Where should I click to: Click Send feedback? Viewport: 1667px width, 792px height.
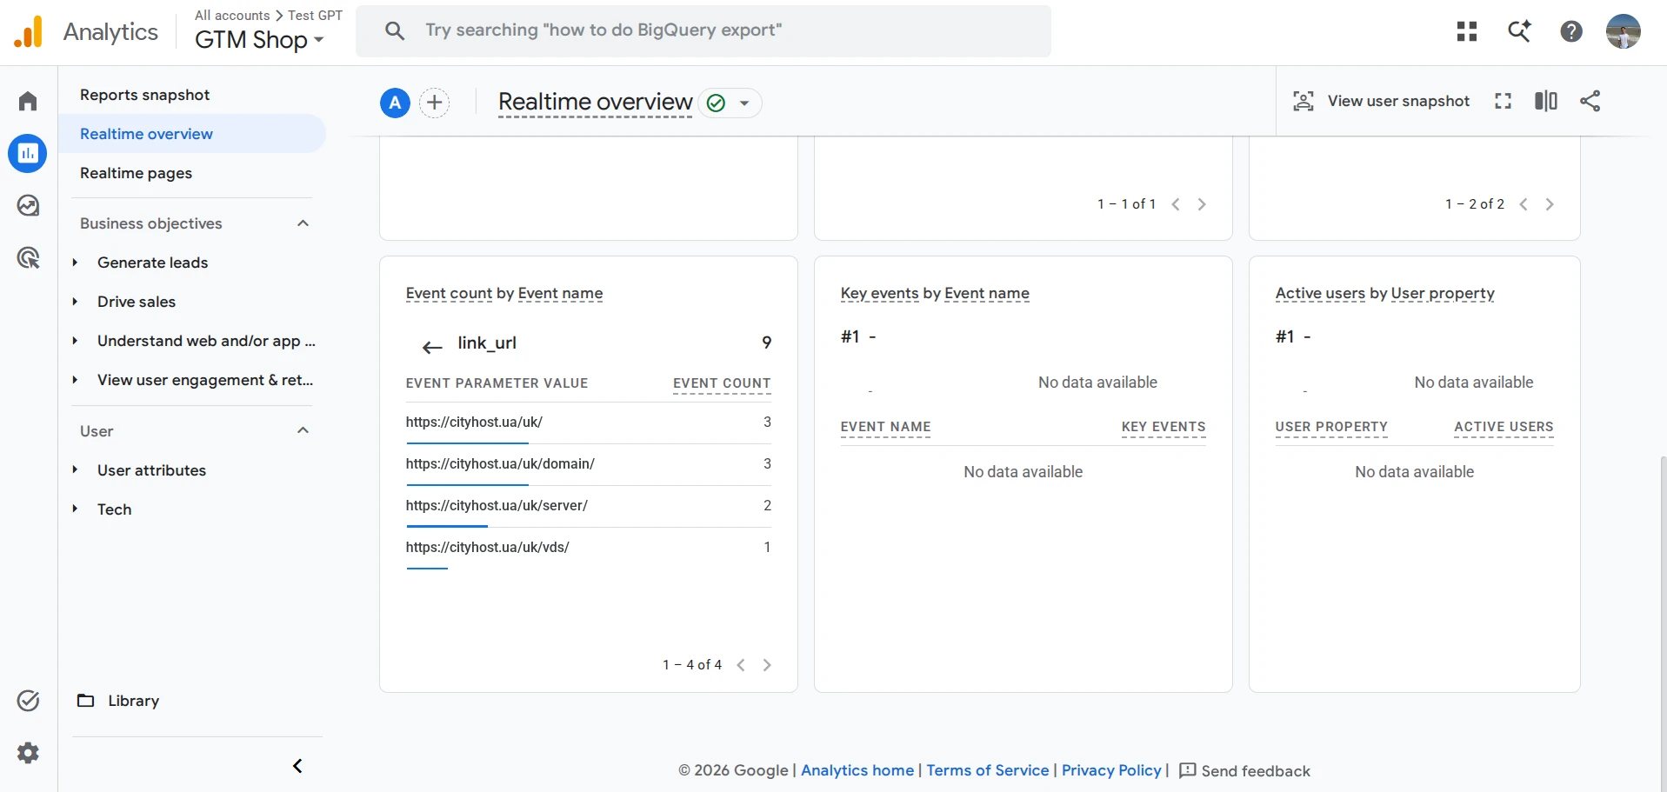coord(1244,771)
